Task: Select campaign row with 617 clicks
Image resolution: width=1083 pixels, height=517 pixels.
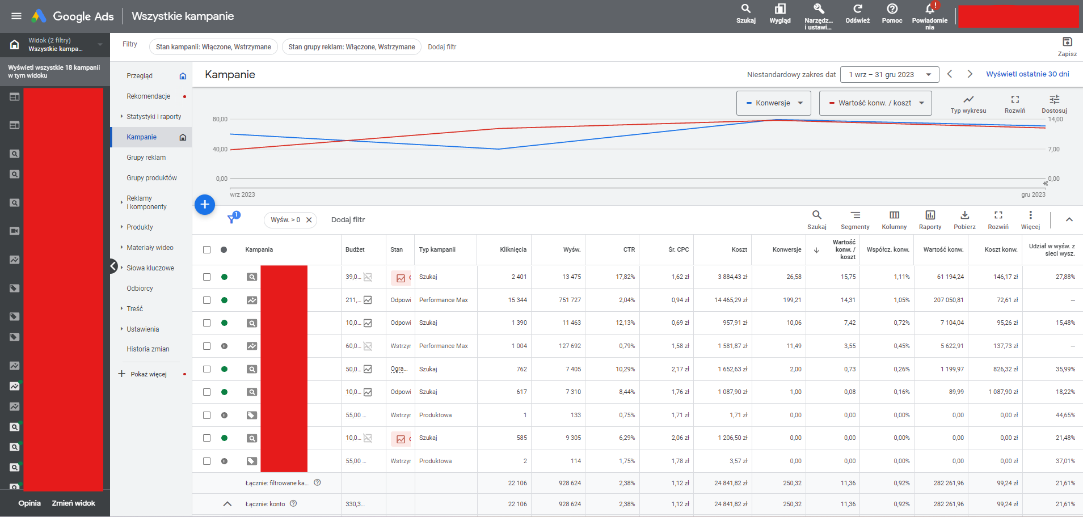Action: [207, 392]
